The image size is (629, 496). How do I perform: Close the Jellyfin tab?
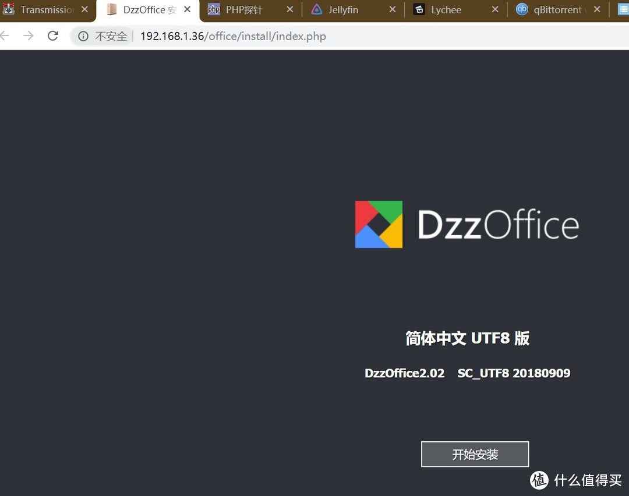click(393, 9)
